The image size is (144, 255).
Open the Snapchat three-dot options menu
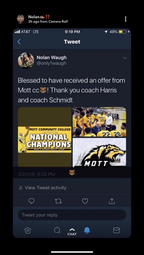(x=126, y=19)
